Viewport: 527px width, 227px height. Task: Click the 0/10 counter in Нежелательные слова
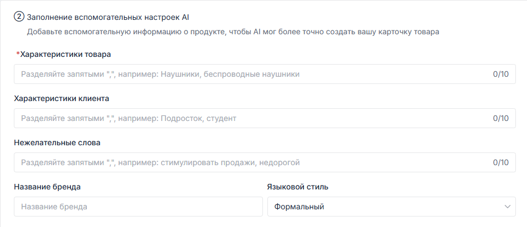(501, 162)
